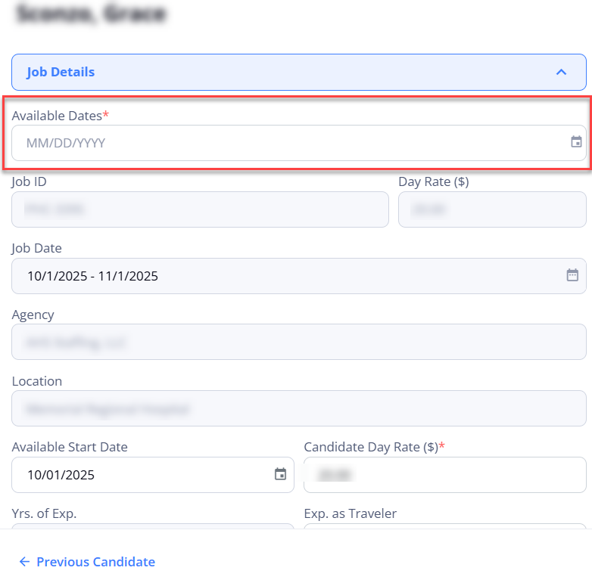Select the Agency text field

coord(298,343)
